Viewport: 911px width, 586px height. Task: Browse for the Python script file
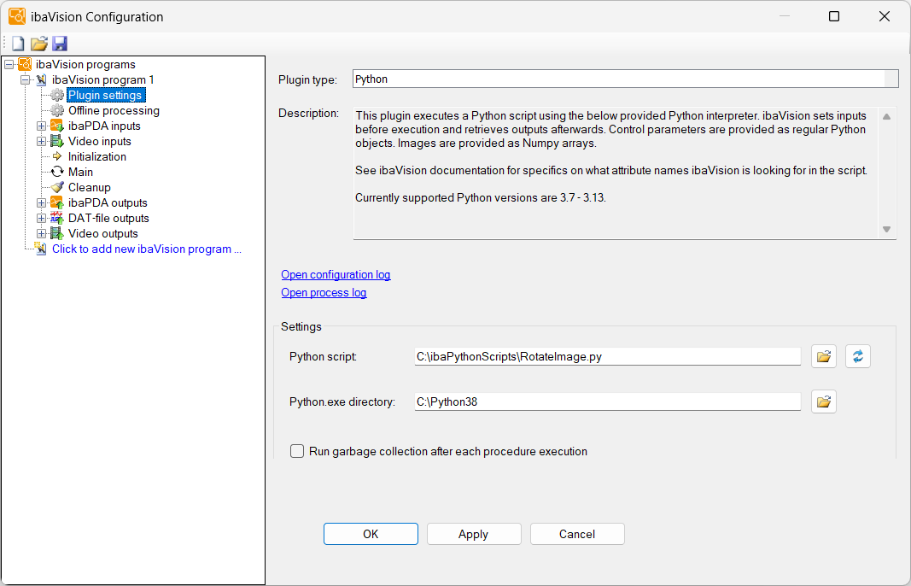coord(823,356)
